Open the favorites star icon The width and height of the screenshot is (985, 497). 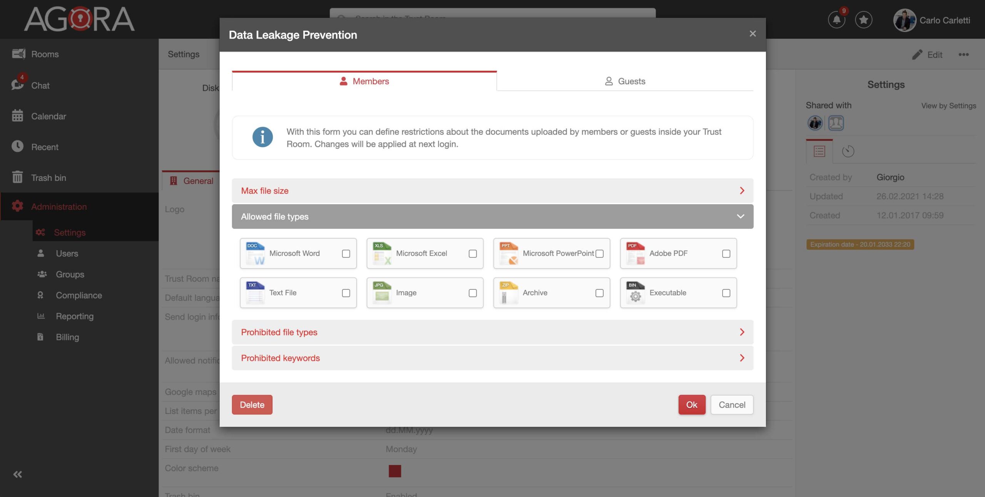[x=864, y=20]
